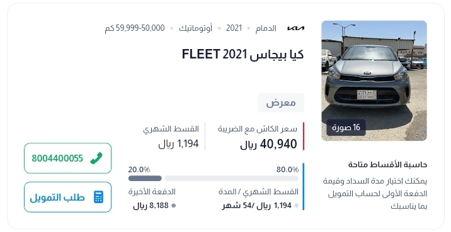This screenshot has width=451, height=232.
Task: Click the الدمام city label
Action: (x=266, y=28)
